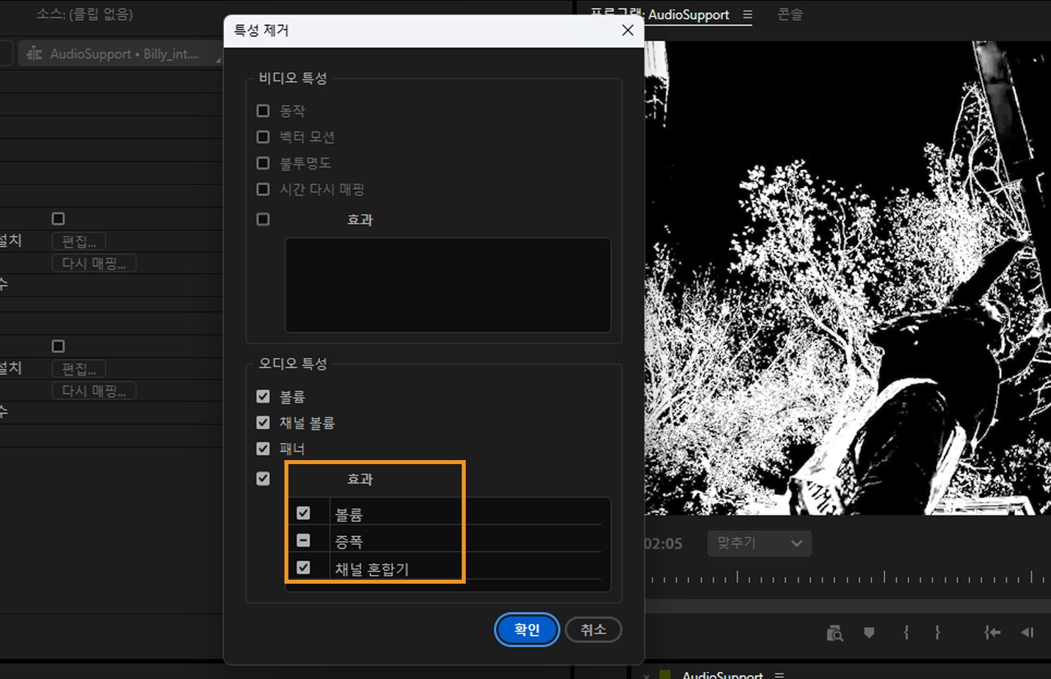
Task: Uncheck 볼륨 attribute above 채널 볼륨
Action: 263,396
